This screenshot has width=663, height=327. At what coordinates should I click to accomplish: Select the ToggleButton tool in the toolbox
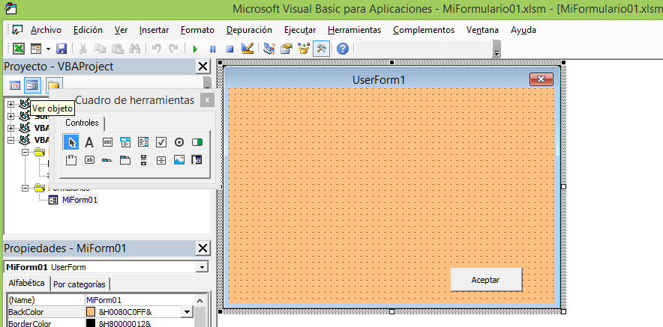[197, 142]
